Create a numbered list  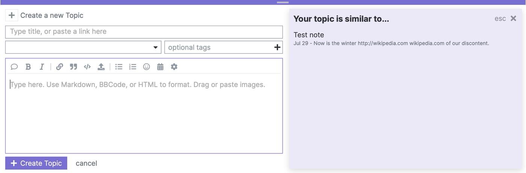[133, 67]
